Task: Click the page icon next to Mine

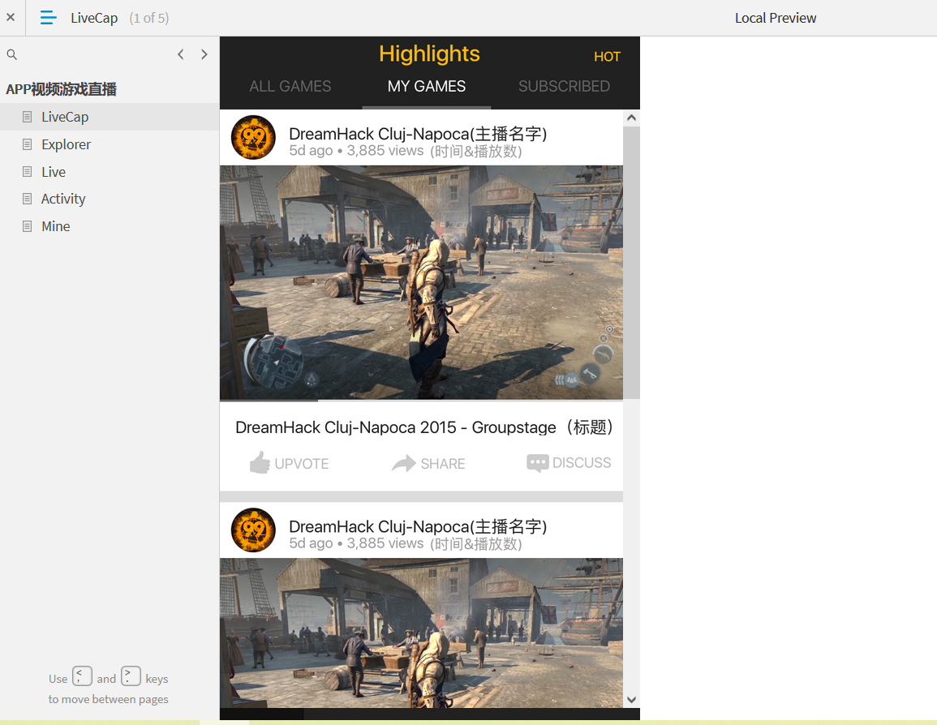Action: [27, 226]
